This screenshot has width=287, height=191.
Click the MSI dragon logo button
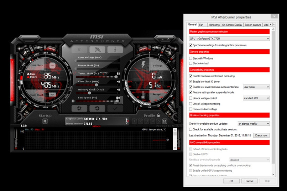[x=97, y=50]
